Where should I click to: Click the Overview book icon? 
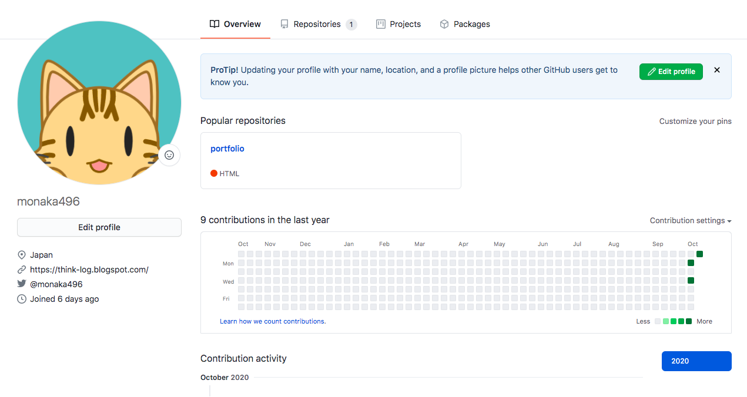point(215,24)
